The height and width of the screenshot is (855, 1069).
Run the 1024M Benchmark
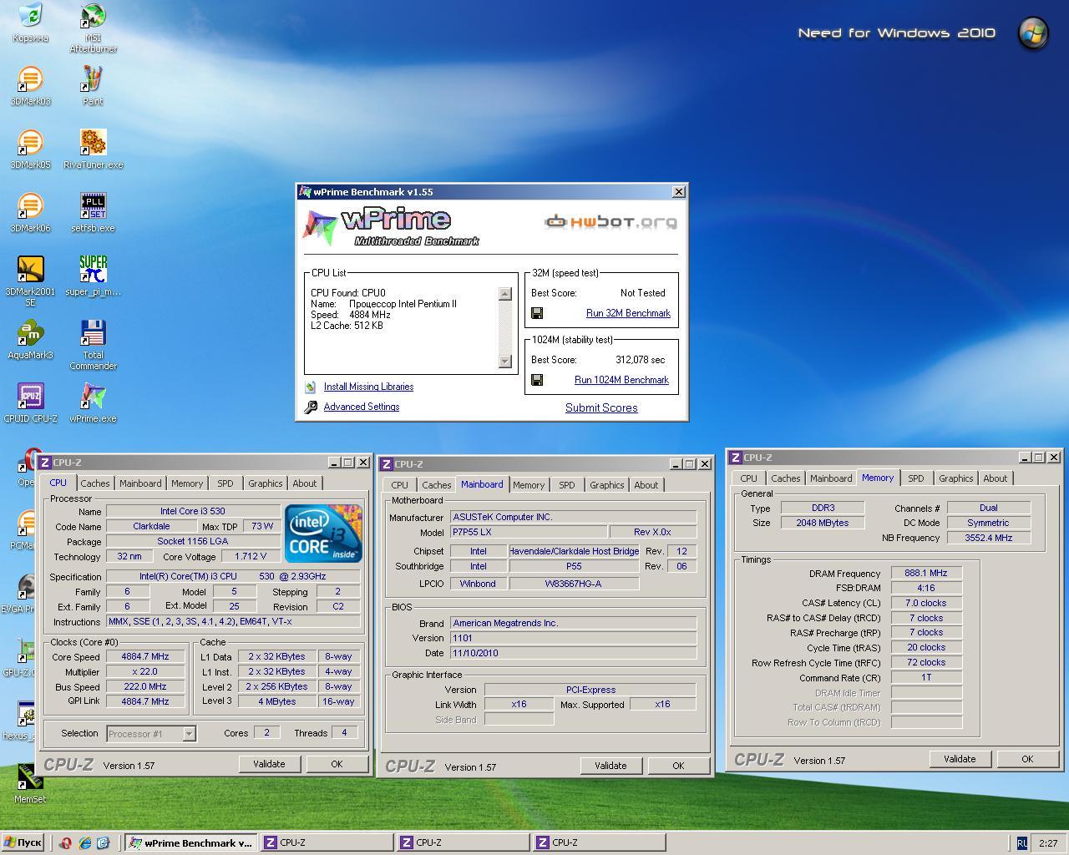point(621,380)
